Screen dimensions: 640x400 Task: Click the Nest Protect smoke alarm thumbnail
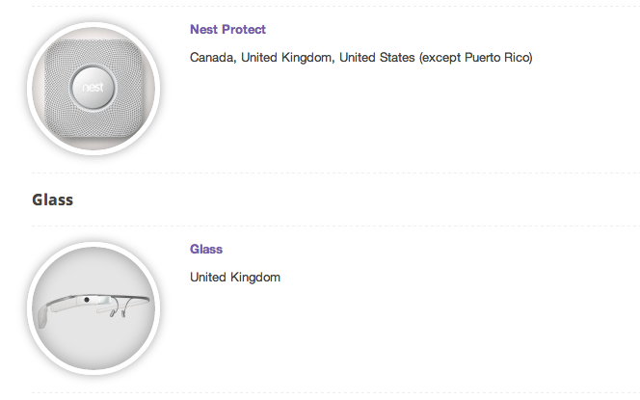93,90
